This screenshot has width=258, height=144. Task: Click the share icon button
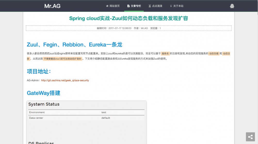coord(250,137)
